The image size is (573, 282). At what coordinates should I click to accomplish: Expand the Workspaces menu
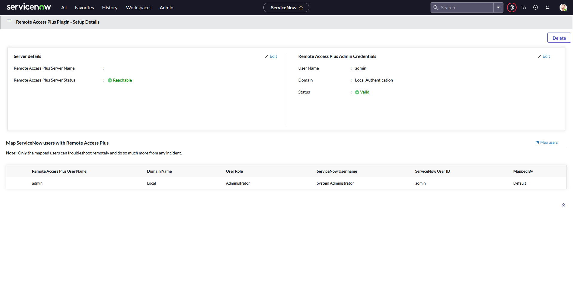[139, 7]
